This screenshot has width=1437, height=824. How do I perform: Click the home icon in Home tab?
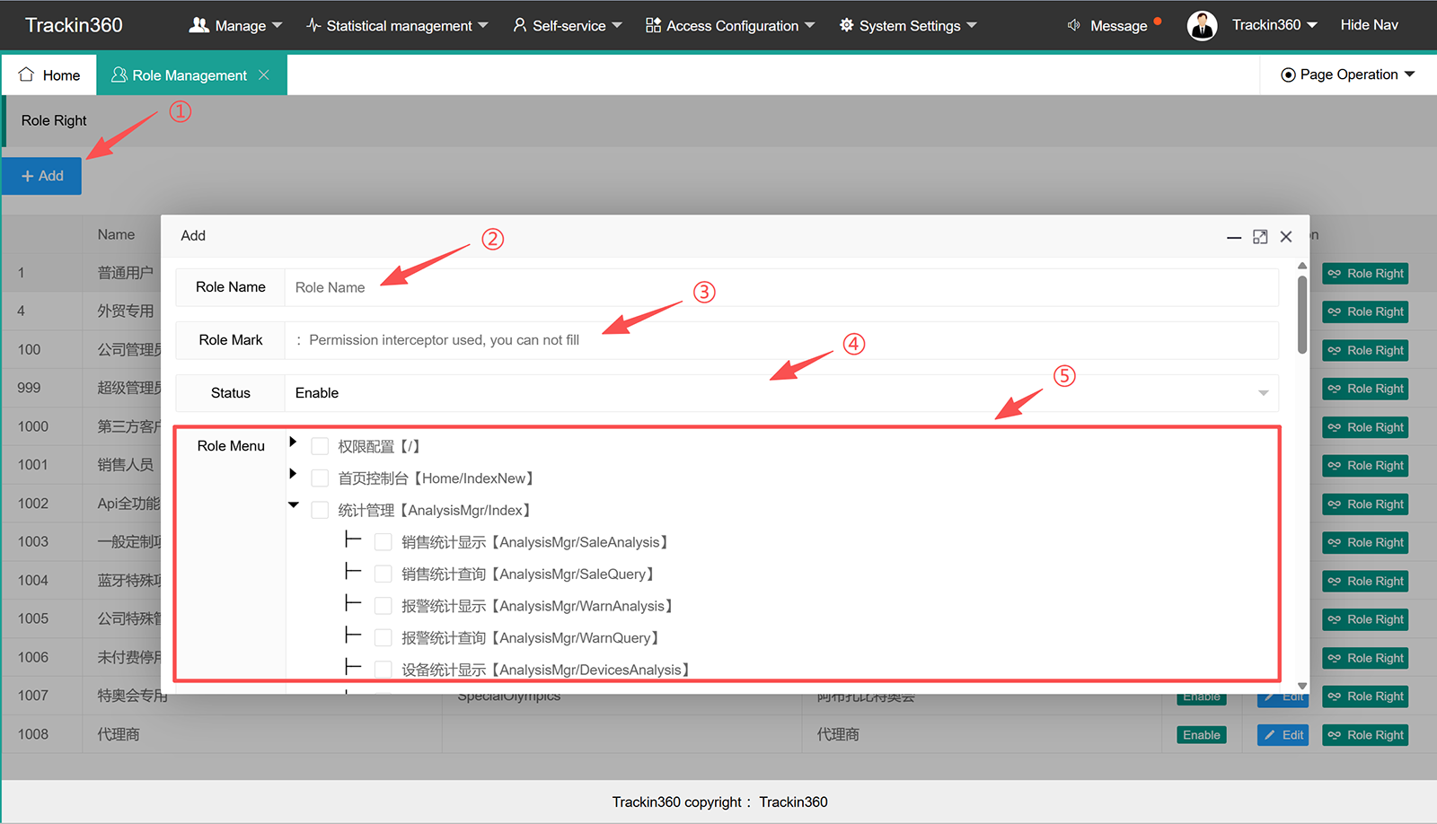[x=26, y=75]
